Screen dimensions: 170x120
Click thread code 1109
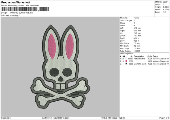click(x=150, y=61)
